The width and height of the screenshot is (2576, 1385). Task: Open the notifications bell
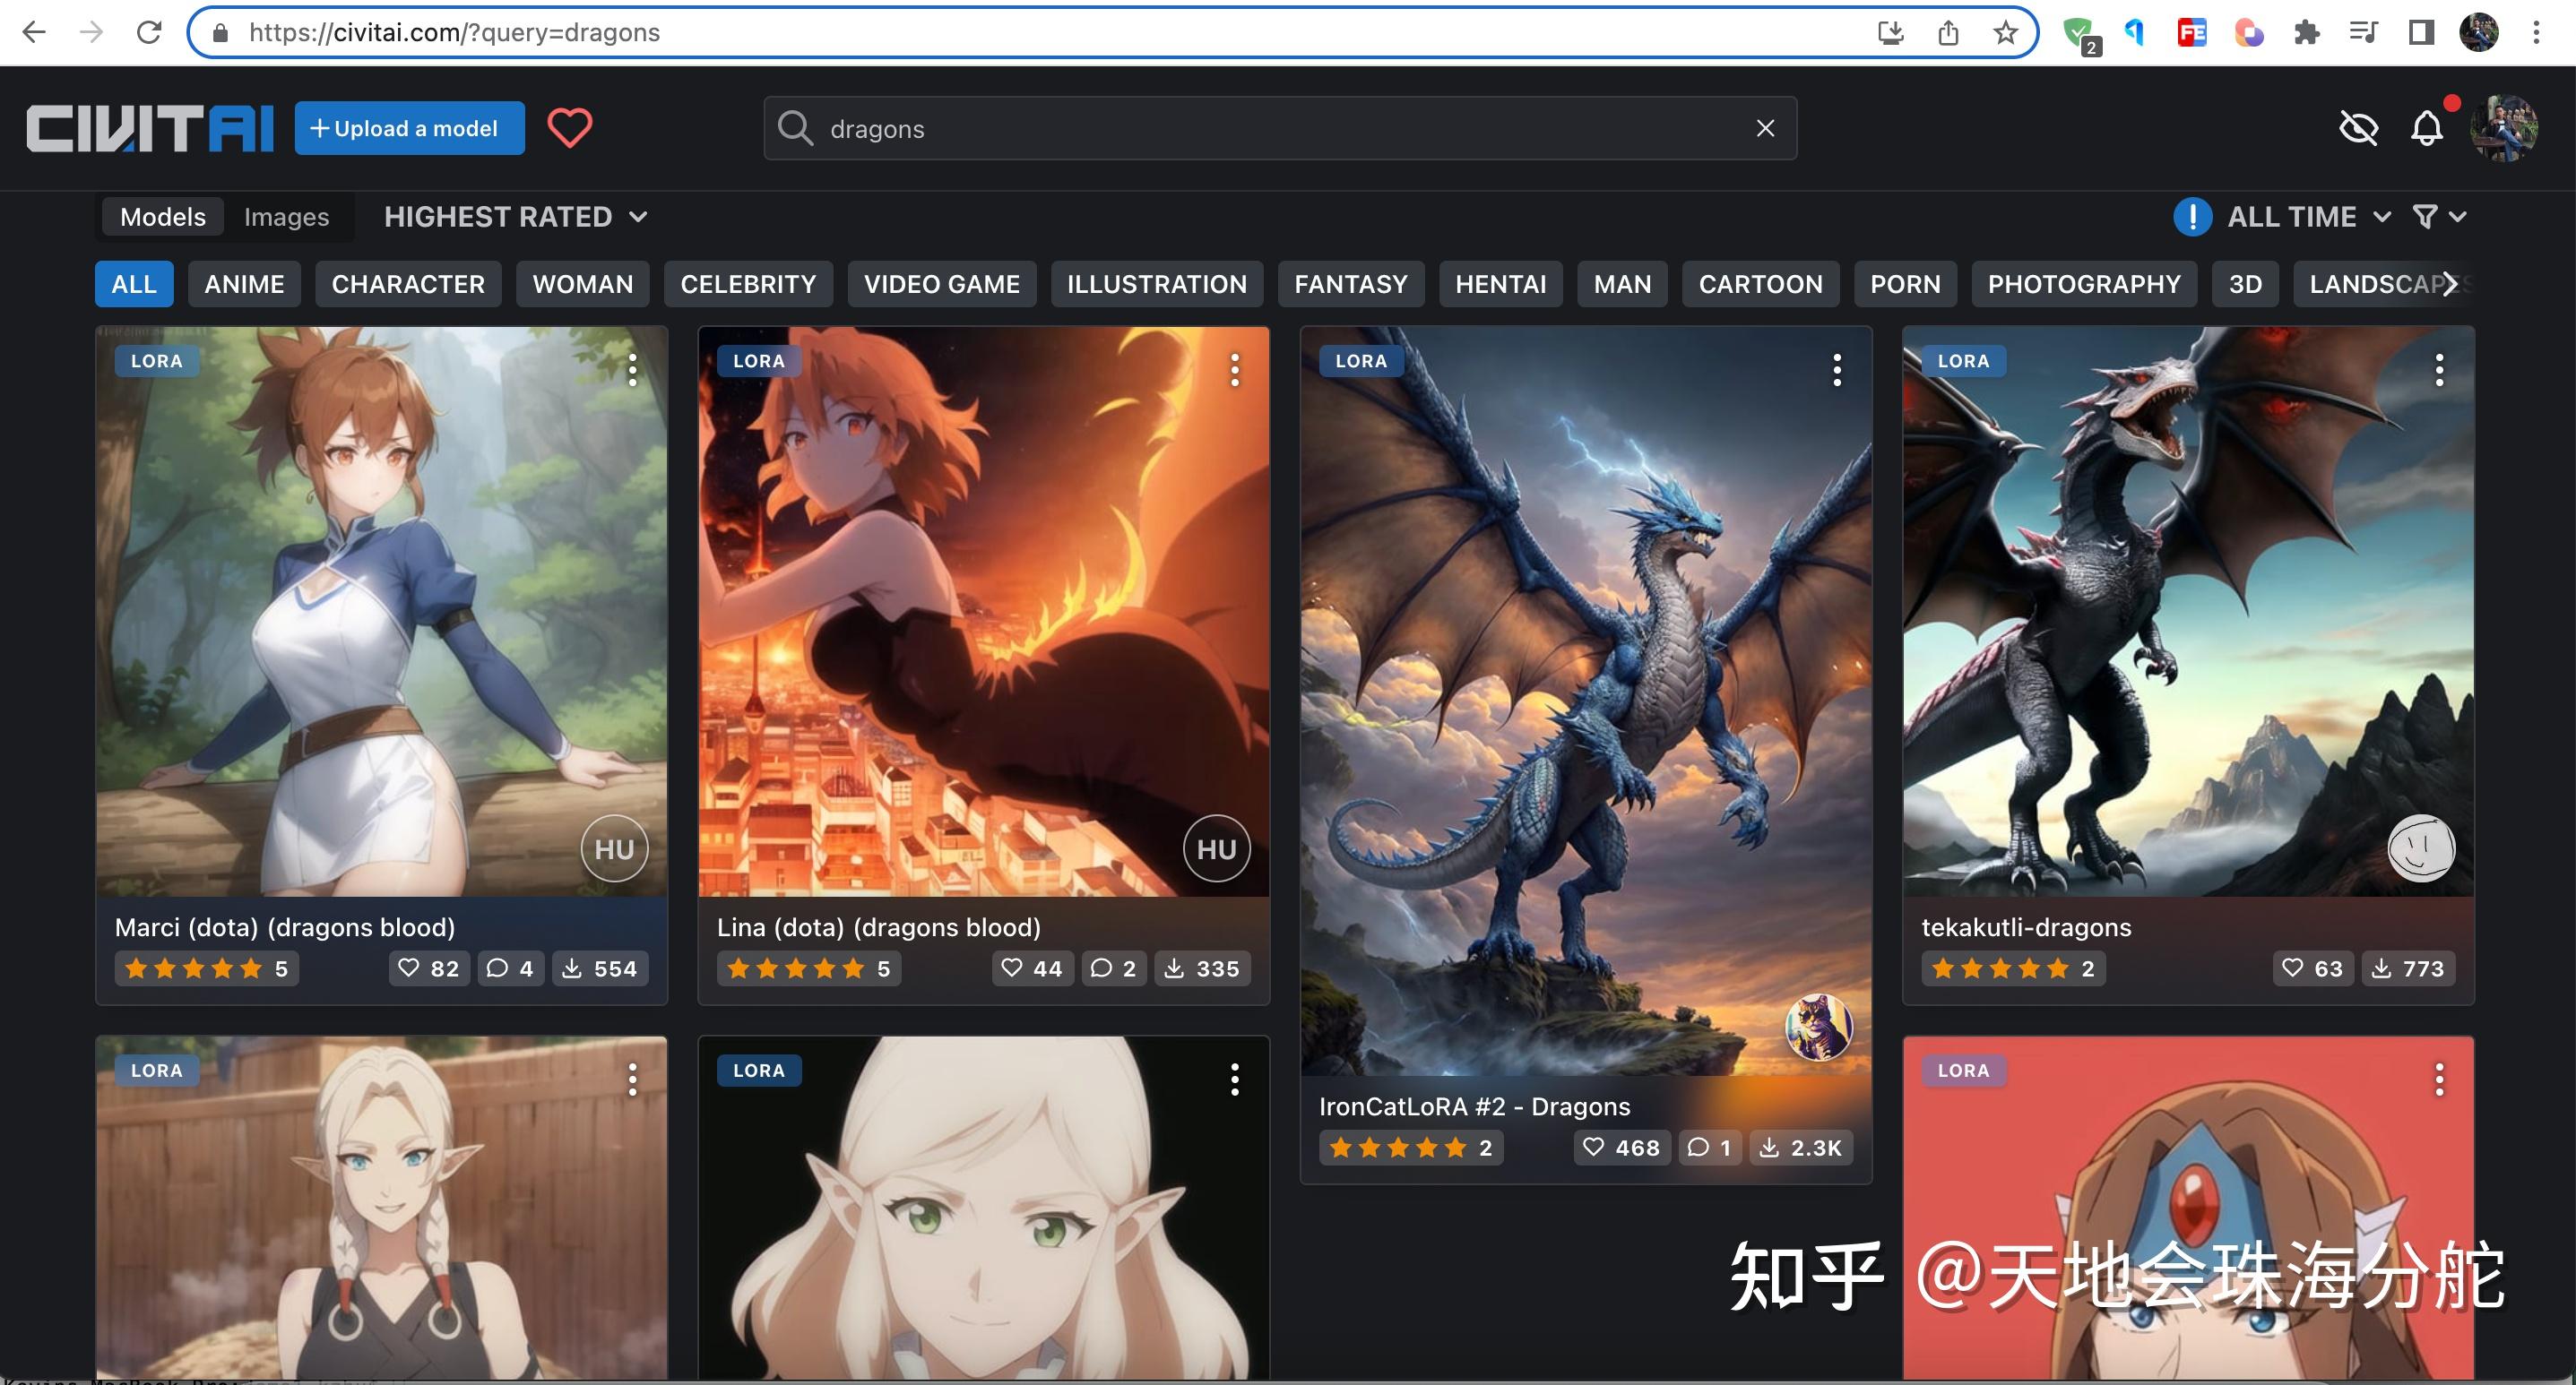pyautogui.click(x=2426, y=128)
